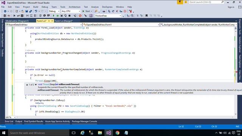Click the Windows search box on taskbar
The width and height of the screenshot is (242, 136).
coord(39,133)
